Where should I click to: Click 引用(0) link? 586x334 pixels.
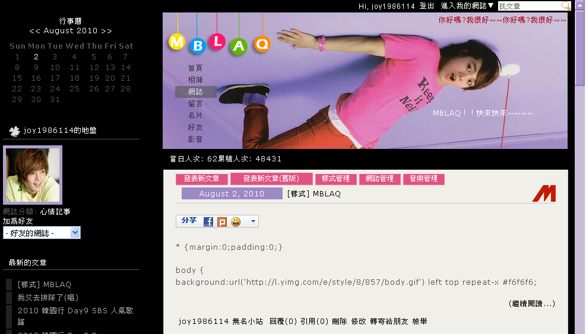314,322
